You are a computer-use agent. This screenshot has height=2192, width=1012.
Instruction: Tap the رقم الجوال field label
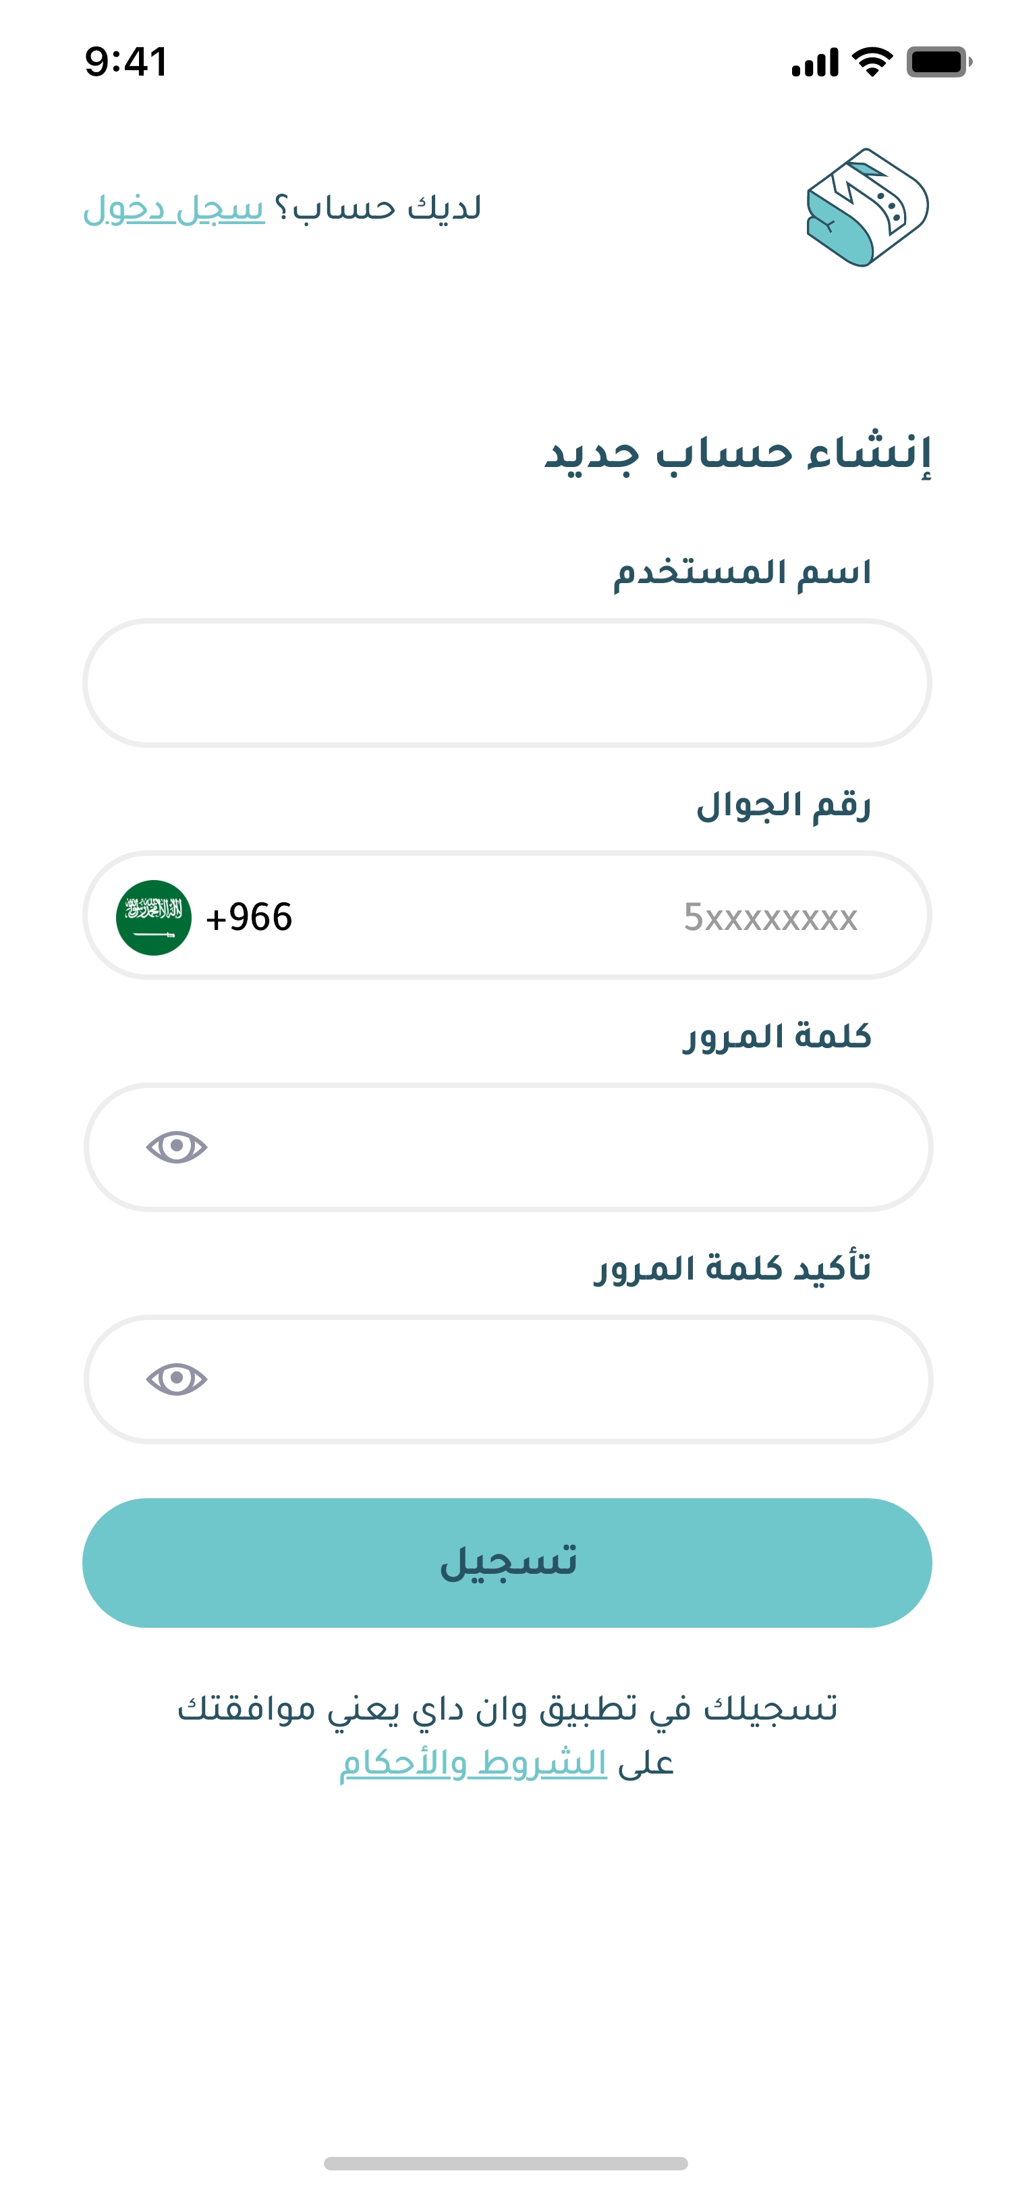tap(783, 805)
